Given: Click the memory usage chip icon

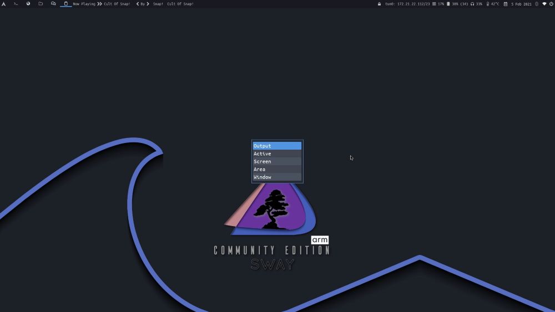Looking at the screenshot, I should point(448,4).
